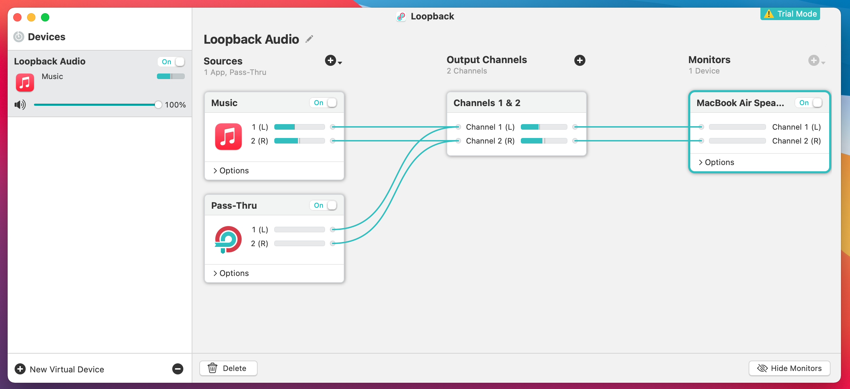Select MacBook Air Spea... monitor card title
Image resolution: width=850 pixels, height=389 pixels.
click(740, 103)
